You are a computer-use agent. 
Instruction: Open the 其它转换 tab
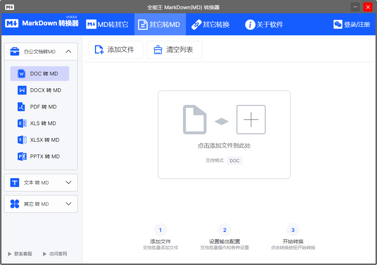[211, 24]
